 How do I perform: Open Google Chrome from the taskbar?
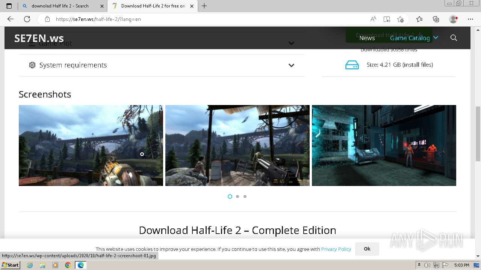point(68,265)
